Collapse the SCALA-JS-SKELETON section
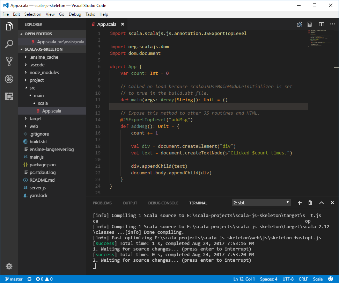Viewport: 339px width, 283px height. (52, 49)
